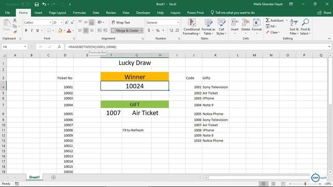Image resolution: width=333 pixels, height=187 pixels.
Task: Click the Borders icon
Action: pos(48,31)
